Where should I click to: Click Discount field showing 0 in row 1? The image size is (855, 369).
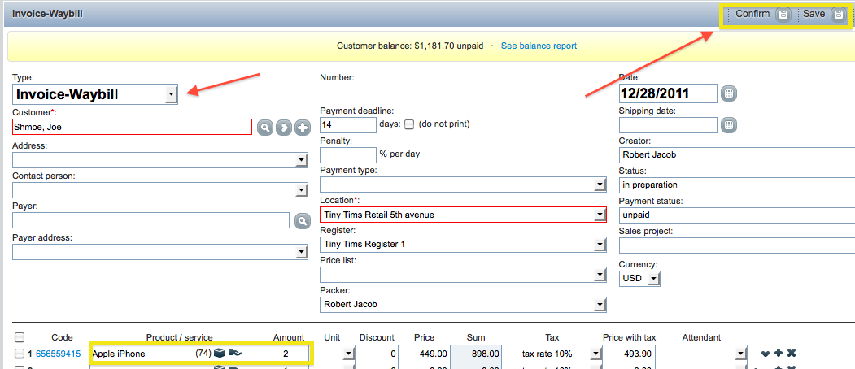(377, 354)
